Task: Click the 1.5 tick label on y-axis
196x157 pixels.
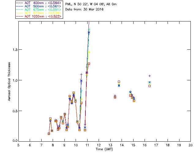Action: pos(14,50)
